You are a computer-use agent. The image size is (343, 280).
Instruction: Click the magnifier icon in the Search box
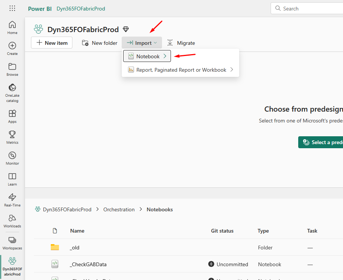pos(278,8)
